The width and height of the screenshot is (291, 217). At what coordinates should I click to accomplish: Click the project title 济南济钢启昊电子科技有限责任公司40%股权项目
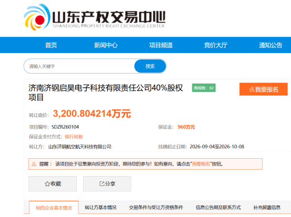106,92
